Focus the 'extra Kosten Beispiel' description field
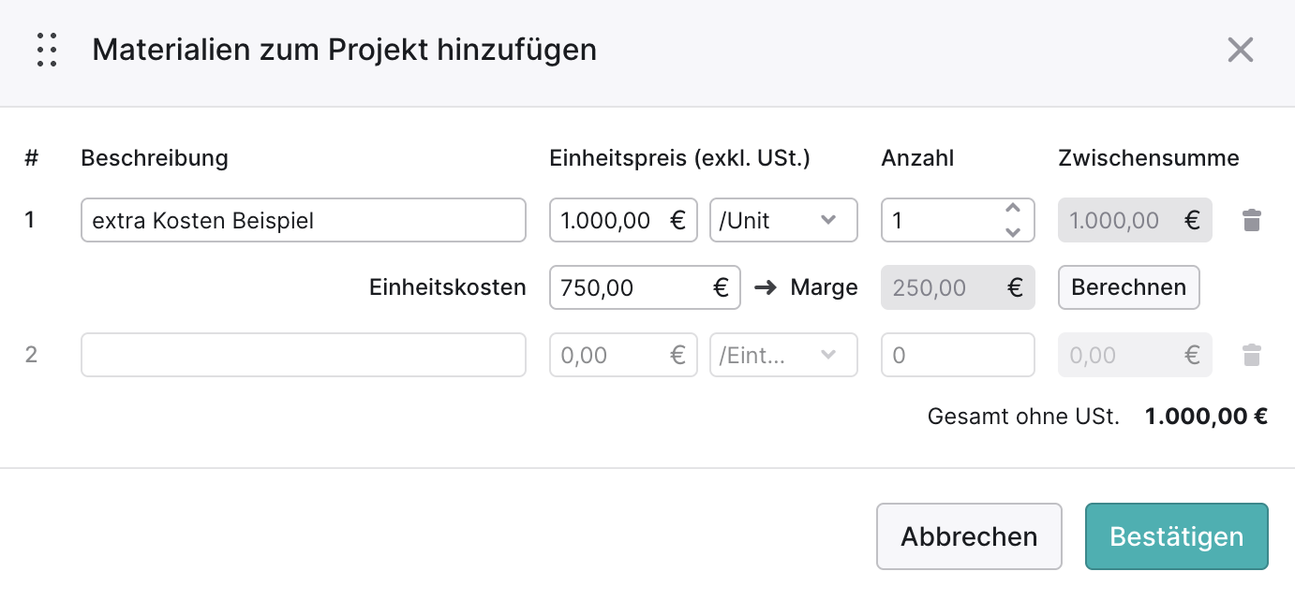Screen dimensions: 1295x601 pyautogui.click(x=304, y=220)
